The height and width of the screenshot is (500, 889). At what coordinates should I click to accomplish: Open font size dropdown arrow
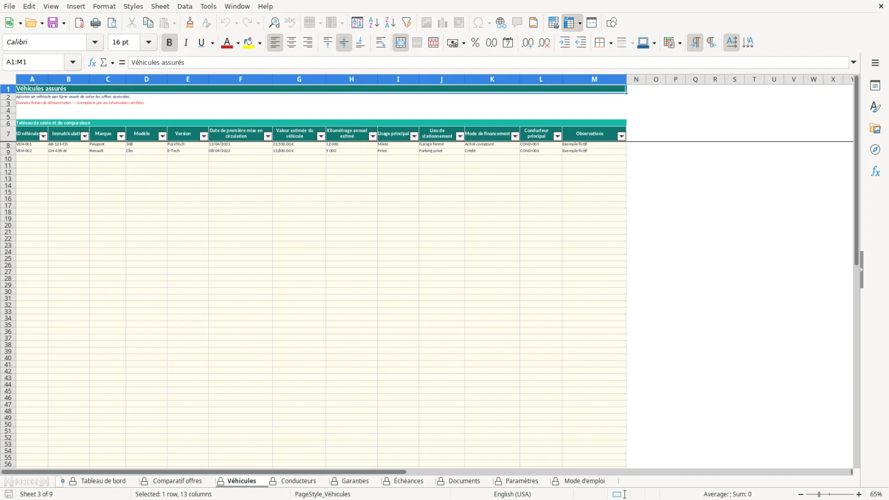pyautogui.click(x=148, y=42)
